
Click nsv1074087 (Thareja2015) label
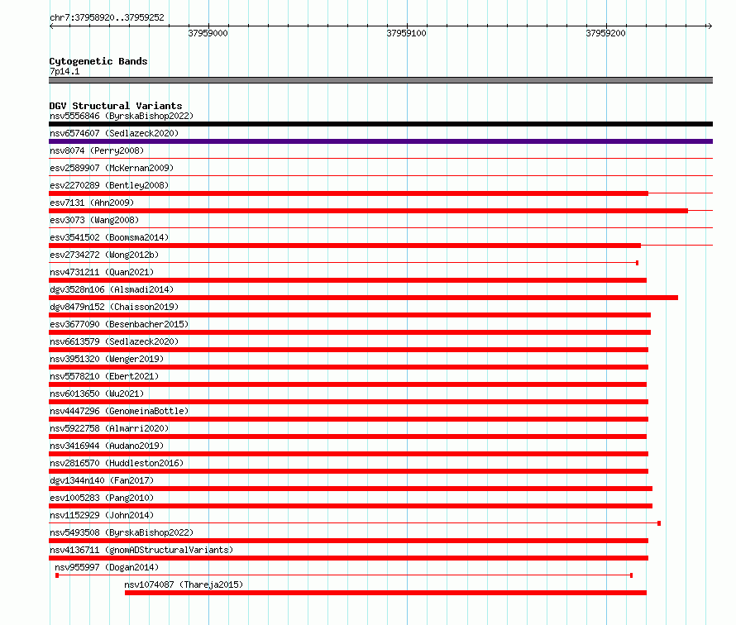(184, 584)
